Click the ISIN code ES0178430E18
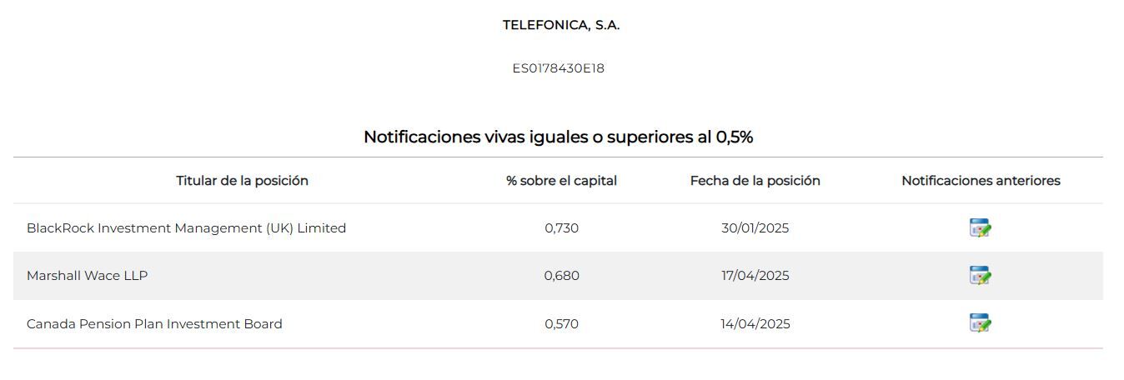The height and width of the screenshot is (380, 1124). pos(558,68)
